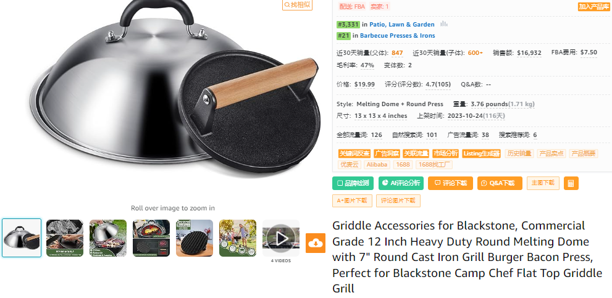Click the bar chart icon beside Patio, Lawn & Garden
612x298 pixels.
point(444,24)
